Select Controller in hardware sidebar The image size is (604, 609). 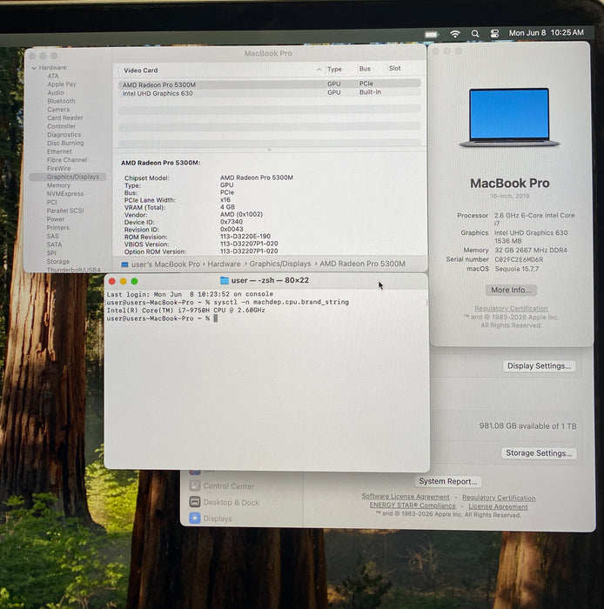point(62,126)
